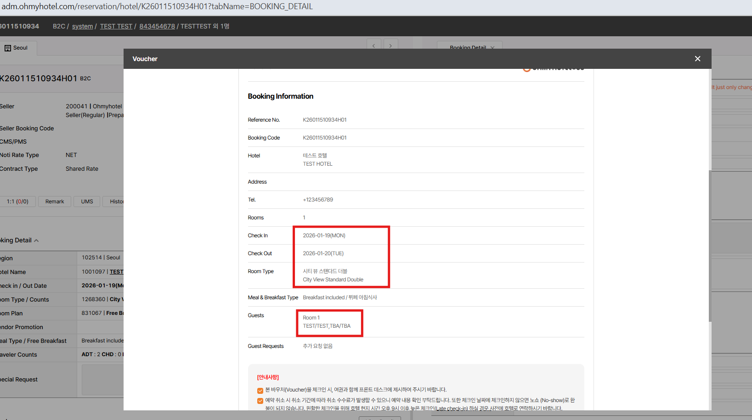
Task: Click the Special Request text box
Action: pyautogui.click(x=102, y=380)
